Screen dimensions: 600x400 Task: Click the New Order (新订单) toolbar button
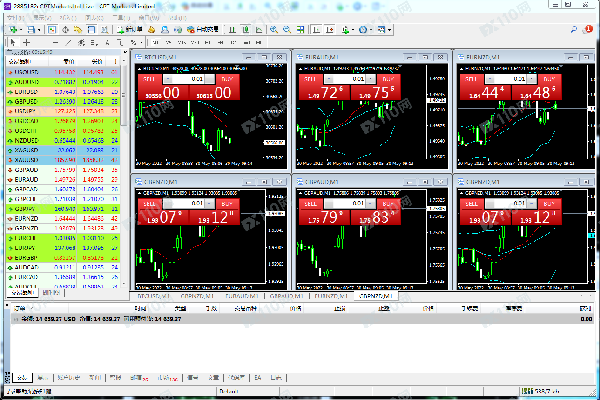(130, 30)
